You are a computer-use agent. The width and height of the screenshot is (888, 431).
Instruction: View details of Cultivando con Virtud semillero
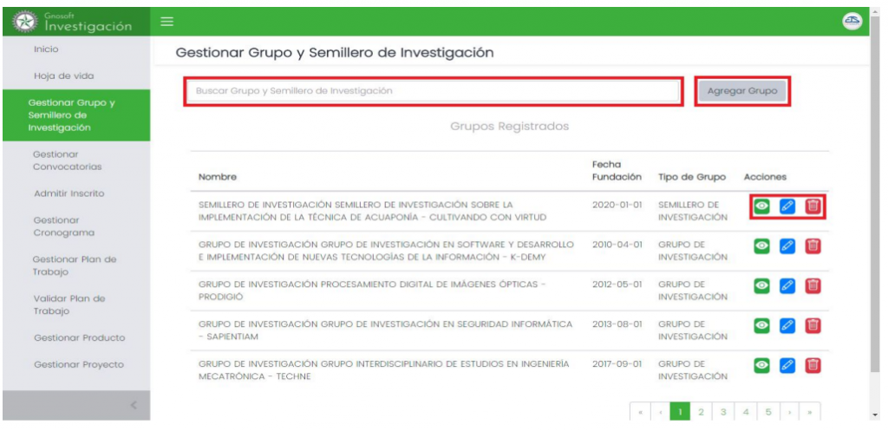[762, 206]
